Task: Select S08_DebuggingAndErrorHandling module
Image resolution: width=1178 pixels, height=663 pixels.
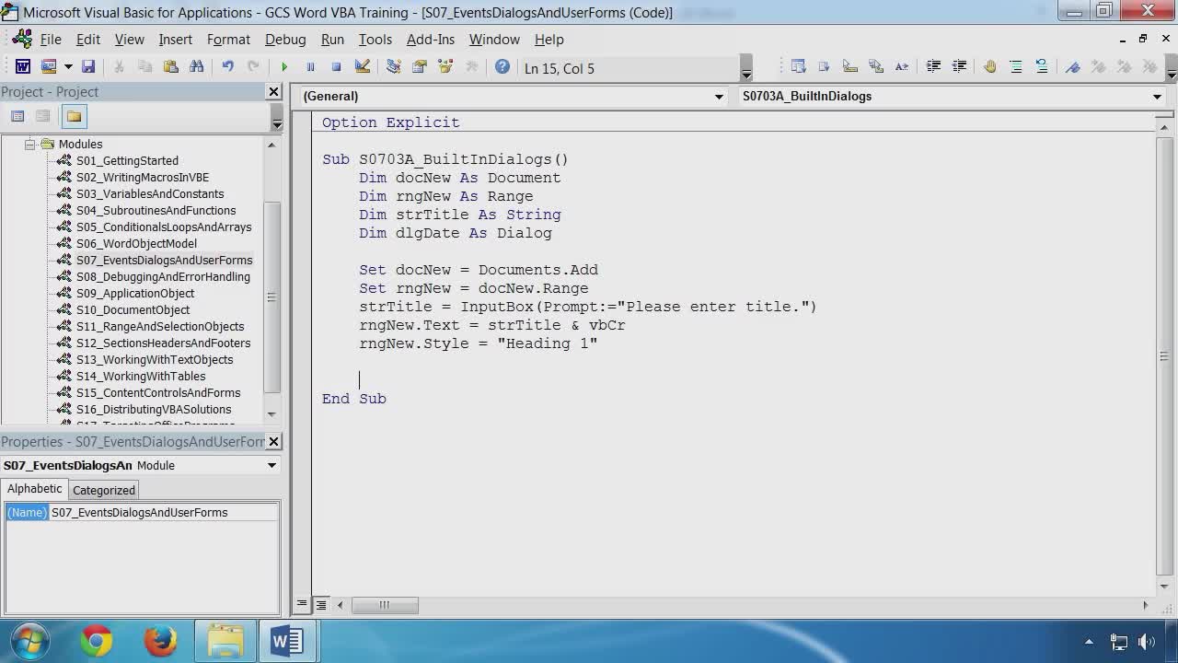Action: coord(163,276)
